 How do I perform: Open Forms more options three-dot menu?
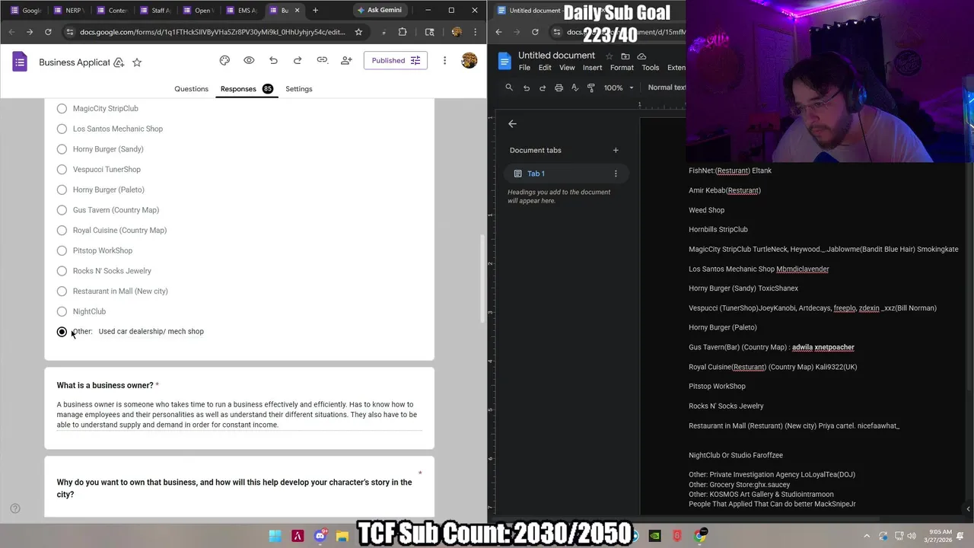444,60
